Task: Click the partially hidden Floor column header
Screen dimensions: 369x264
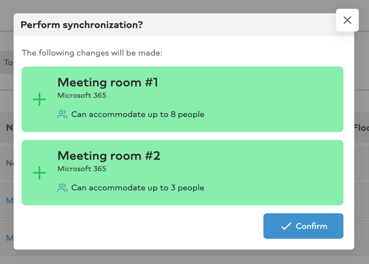Action: (x=361, y=128)
